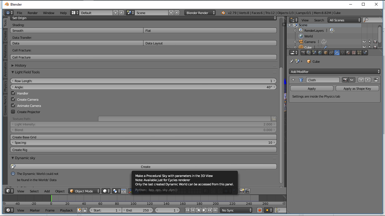Delete the current scene with X
Image resolution: width=385 pixels, height=216 pixels.
coord(177,13)
